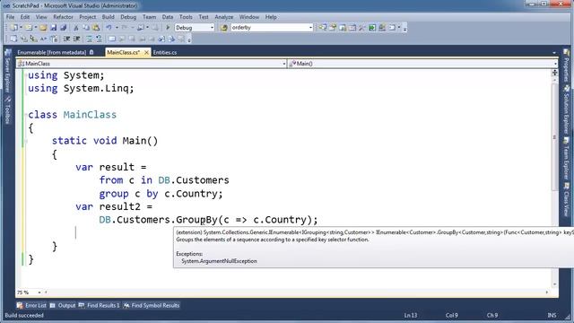Click the Save All icon

point(63,28)
